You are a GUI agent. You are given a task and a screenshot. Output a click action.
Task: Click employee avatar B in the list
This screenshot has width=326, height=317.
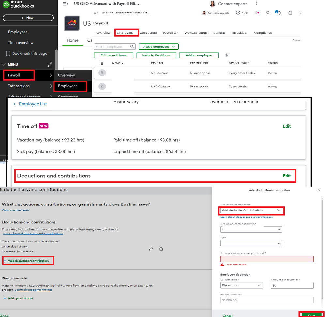click(102, 73)
